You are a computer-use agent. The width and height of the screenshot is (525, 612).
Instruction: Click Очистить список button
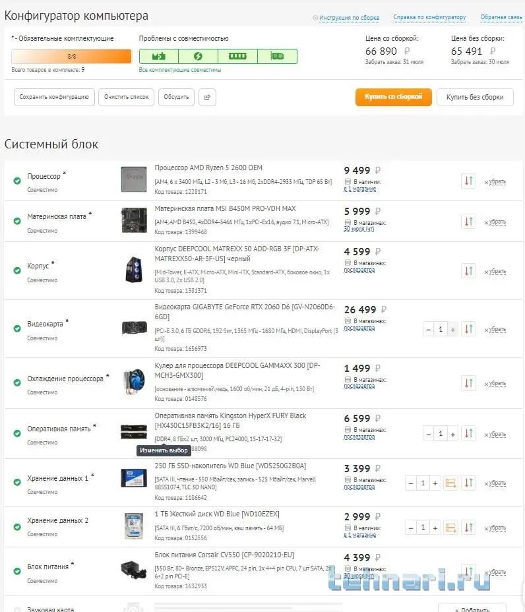(x=127, y=97)
